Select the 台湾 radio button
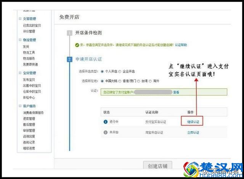The height and width of the screenshot is (179, 244). (138, 81)
